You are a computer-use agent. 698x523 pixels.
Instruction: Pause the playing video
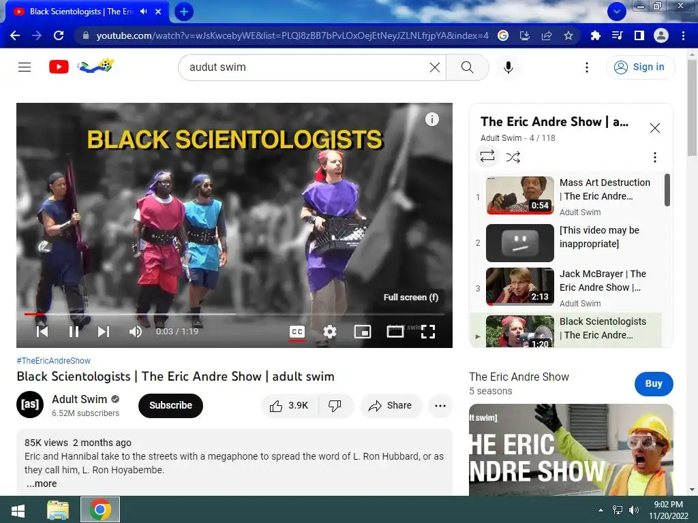pos(74,332)
